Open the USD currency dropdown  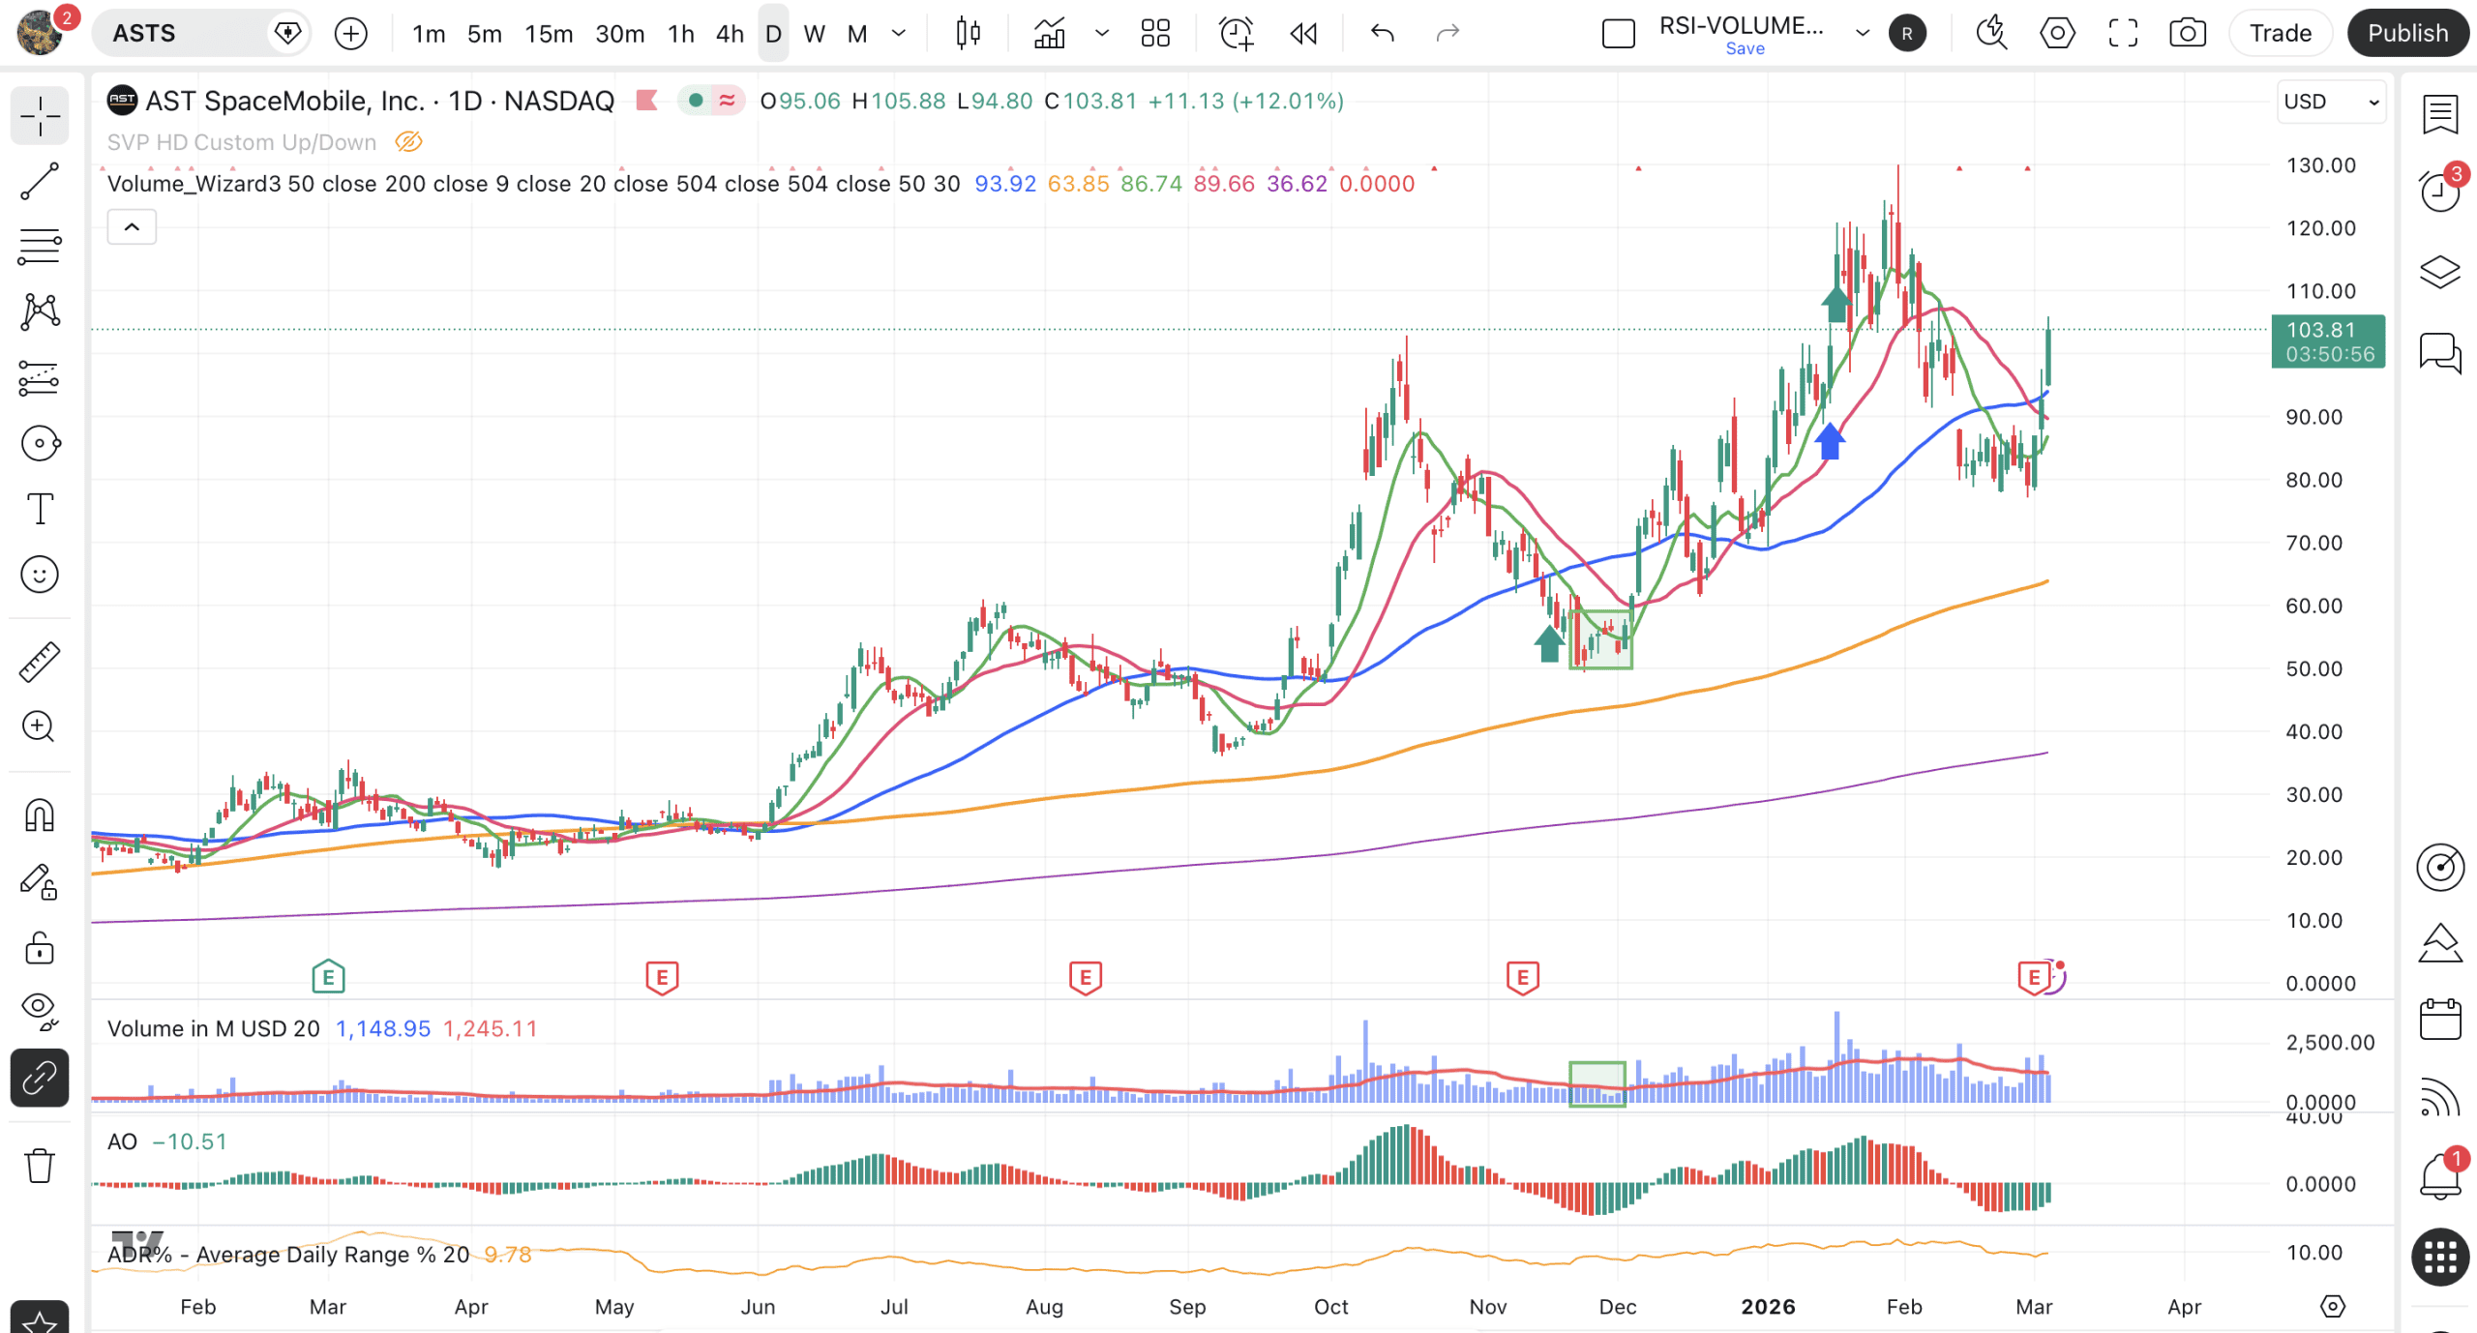tap(2330, 102)
